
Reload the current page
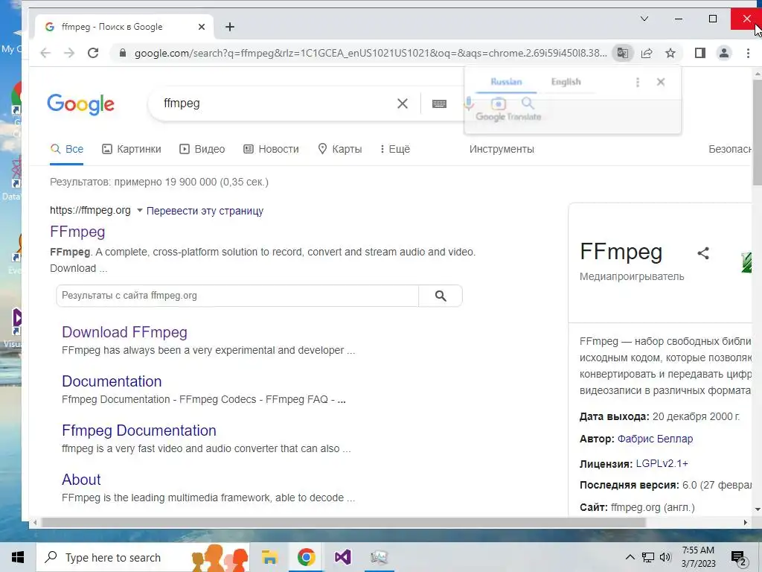[93, 53]
